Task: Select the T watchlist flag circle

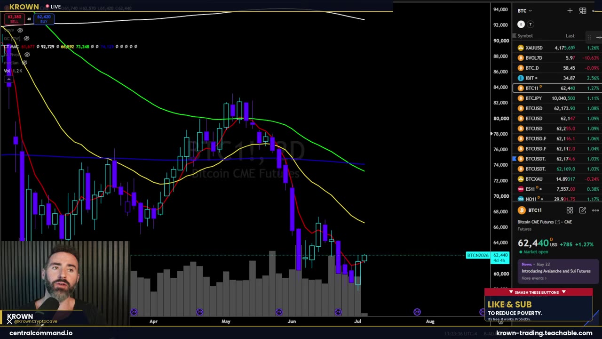Action: 531,24
